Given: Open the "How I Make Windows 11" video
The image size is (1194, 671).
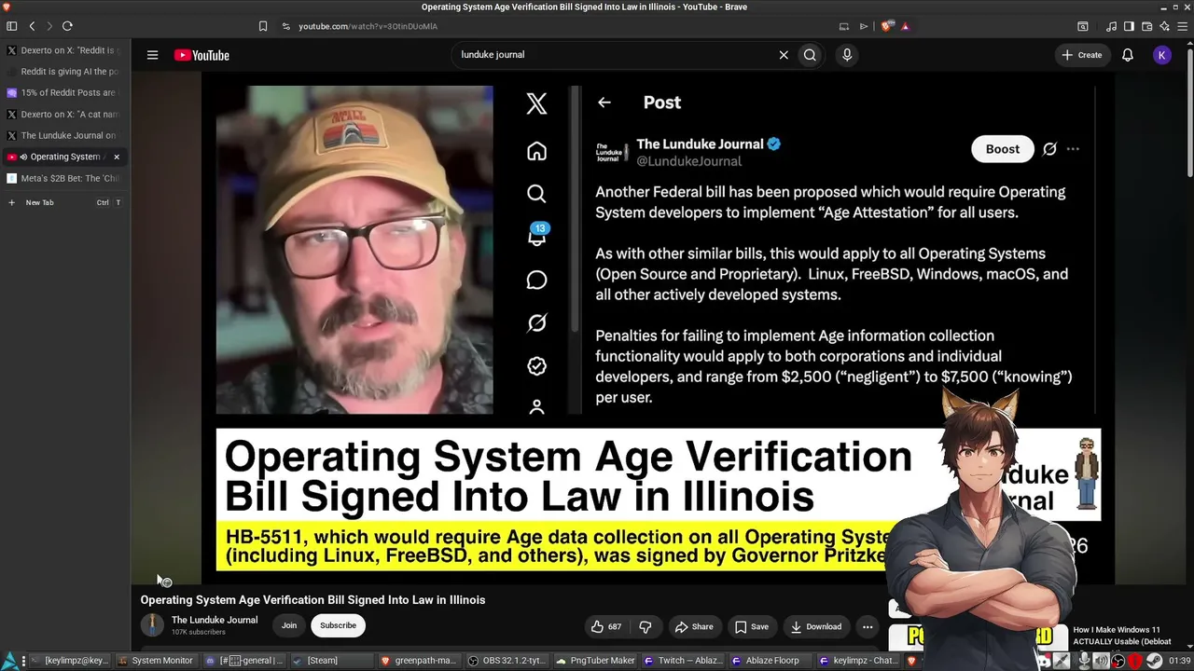Looking at the screenshot, I should 1121,636.
